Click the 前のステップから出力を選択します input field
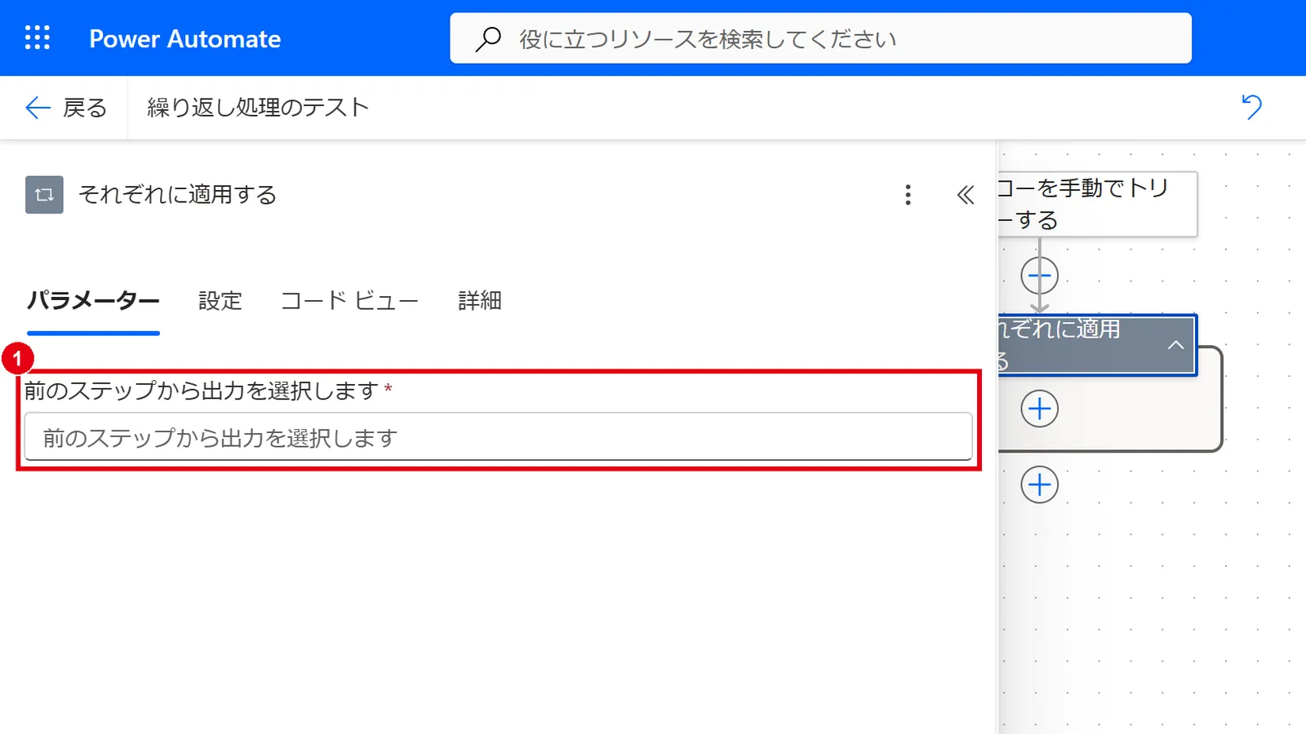 [x=498, y=437]
